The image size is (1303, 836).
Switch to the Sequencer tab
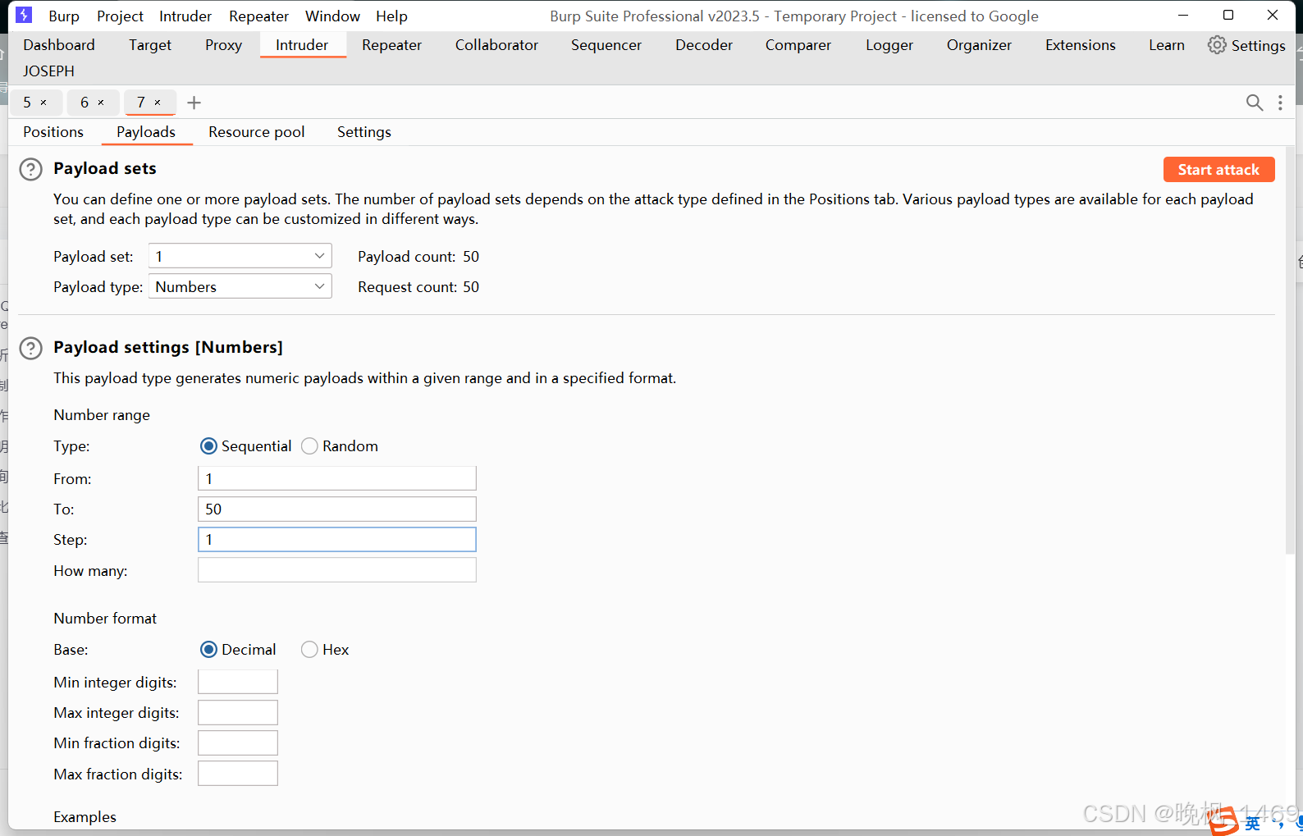tap(606, 45)
